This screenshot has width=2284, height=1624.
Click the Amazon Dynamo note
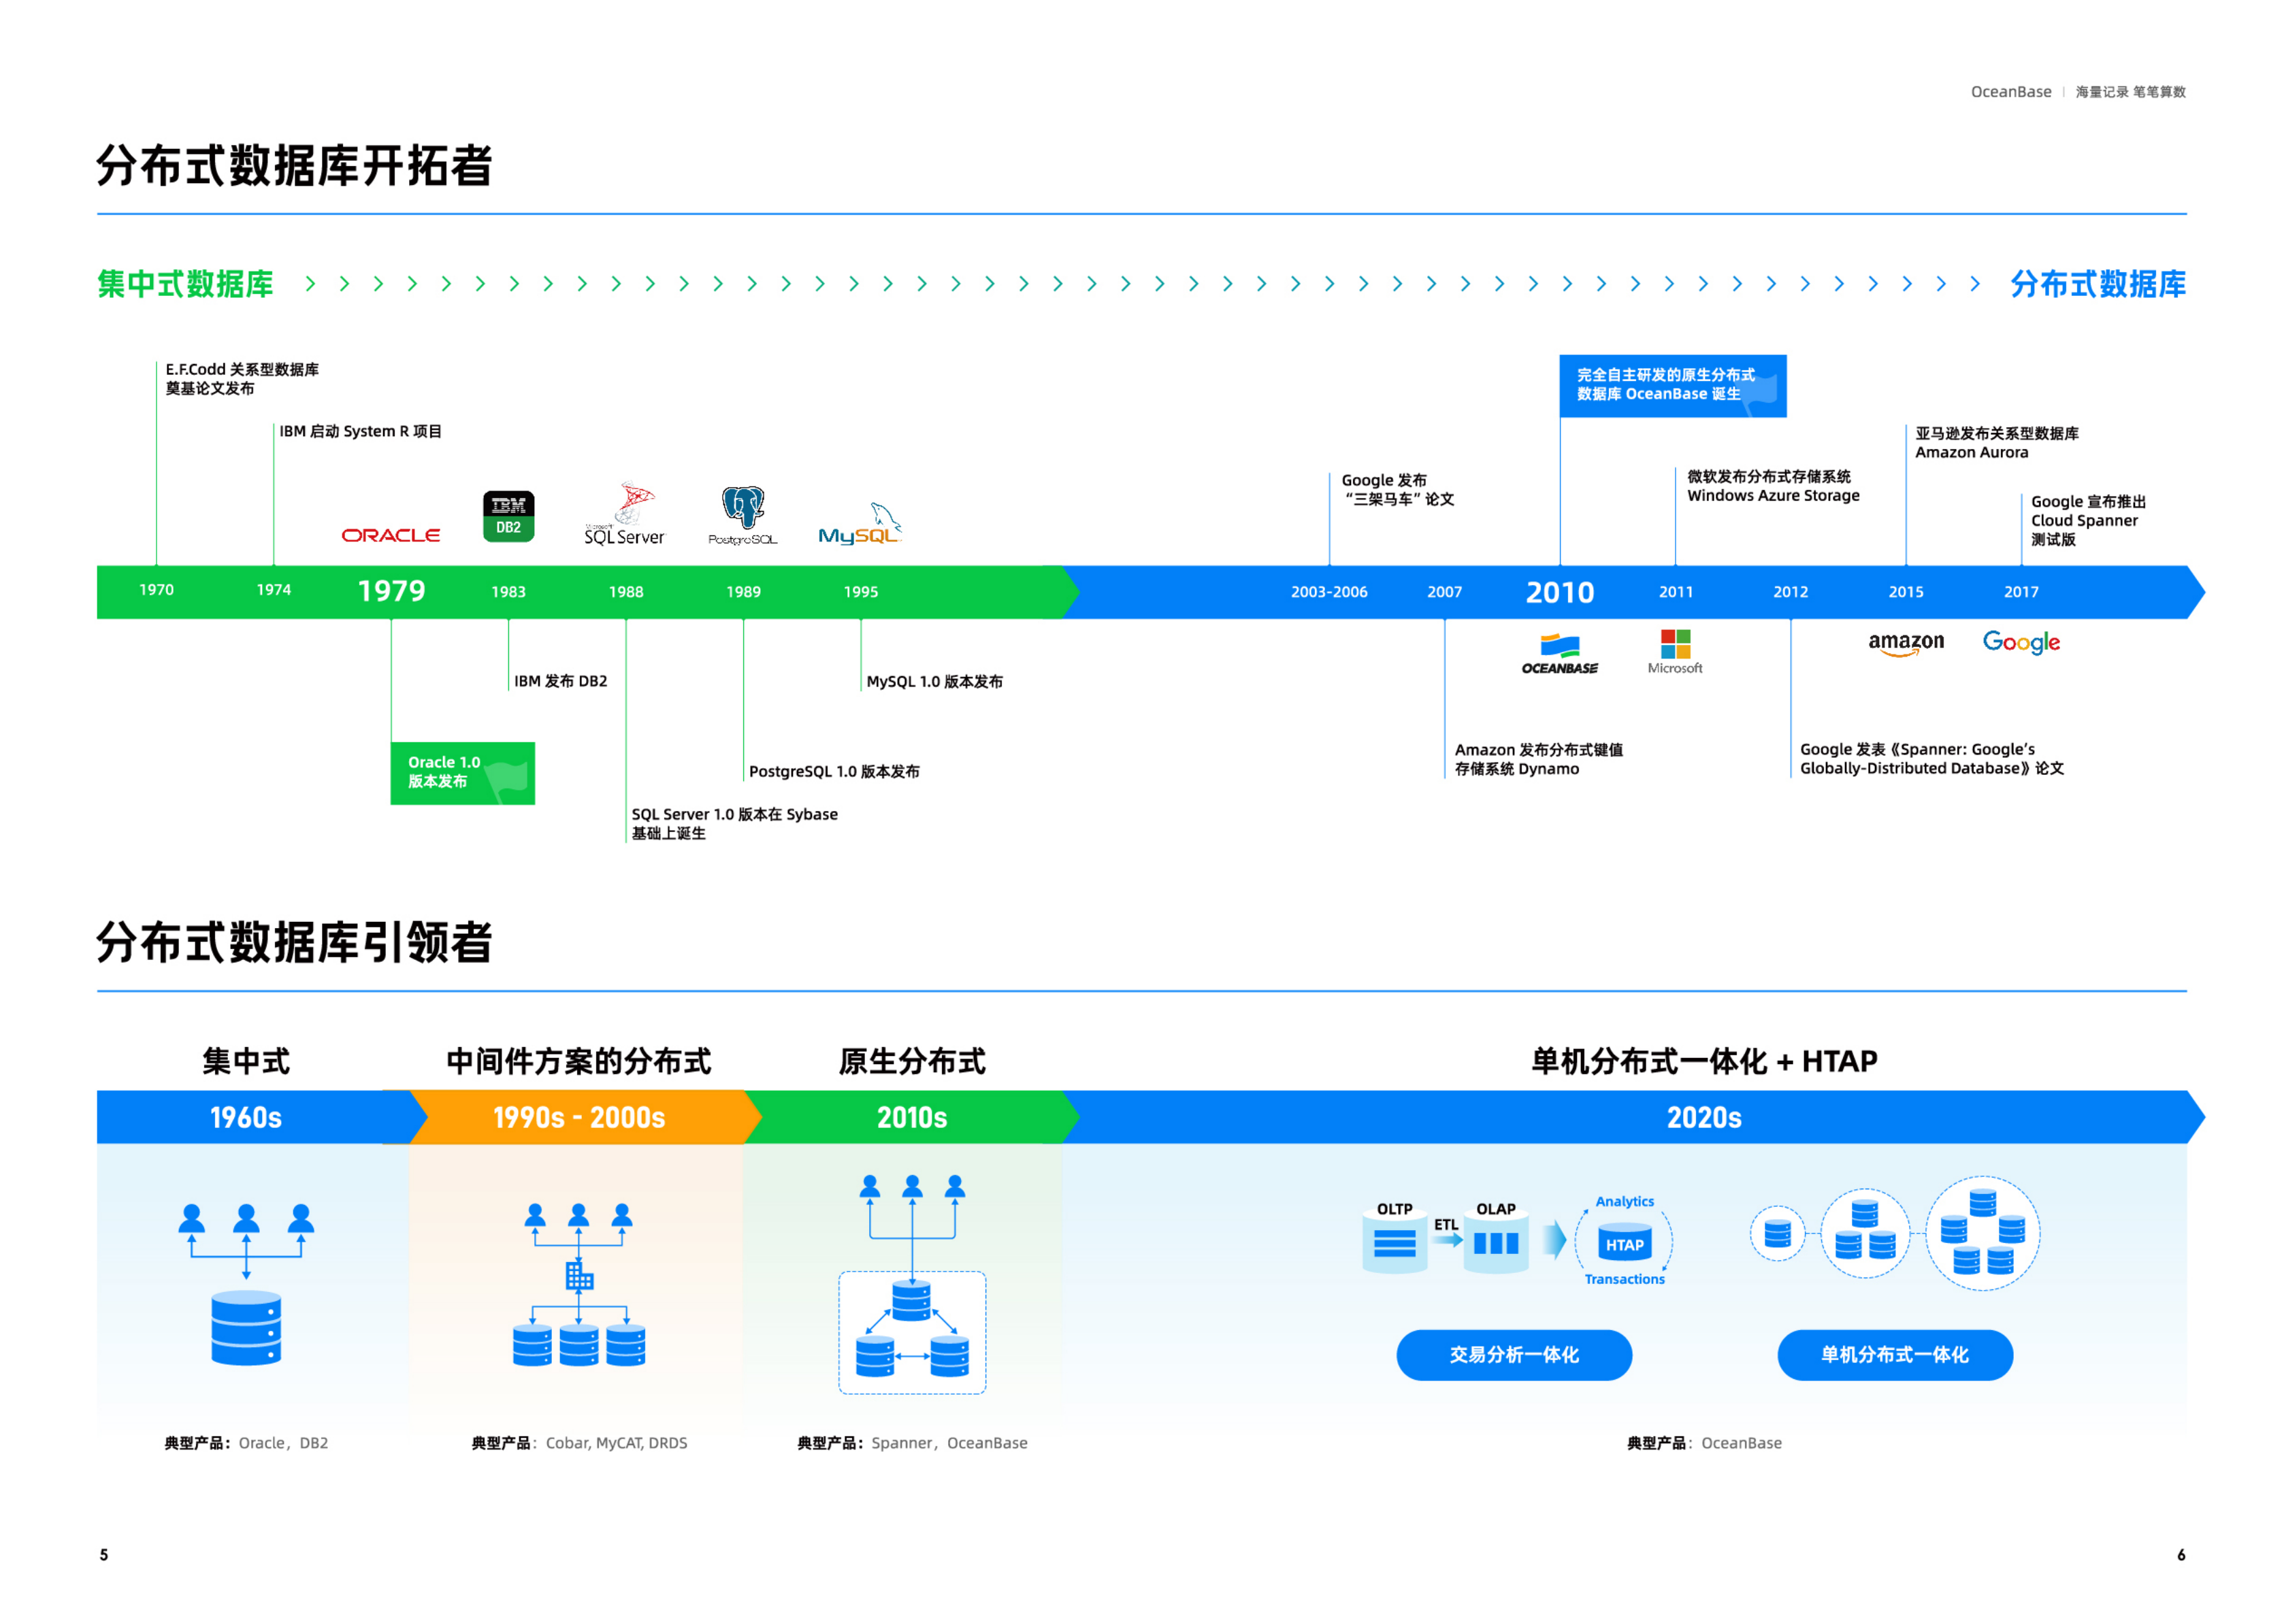tap(1537, 759)
